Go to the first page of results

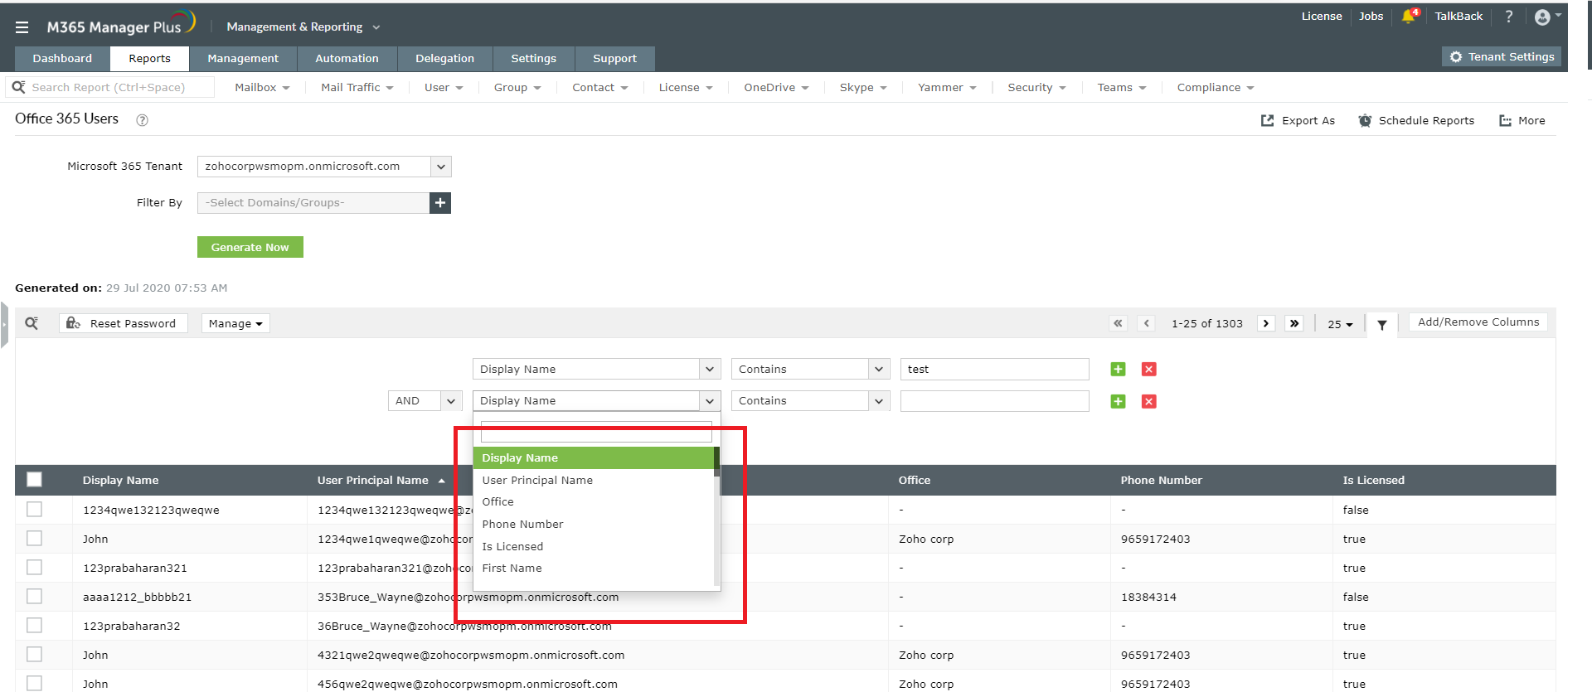[1118, 323]
